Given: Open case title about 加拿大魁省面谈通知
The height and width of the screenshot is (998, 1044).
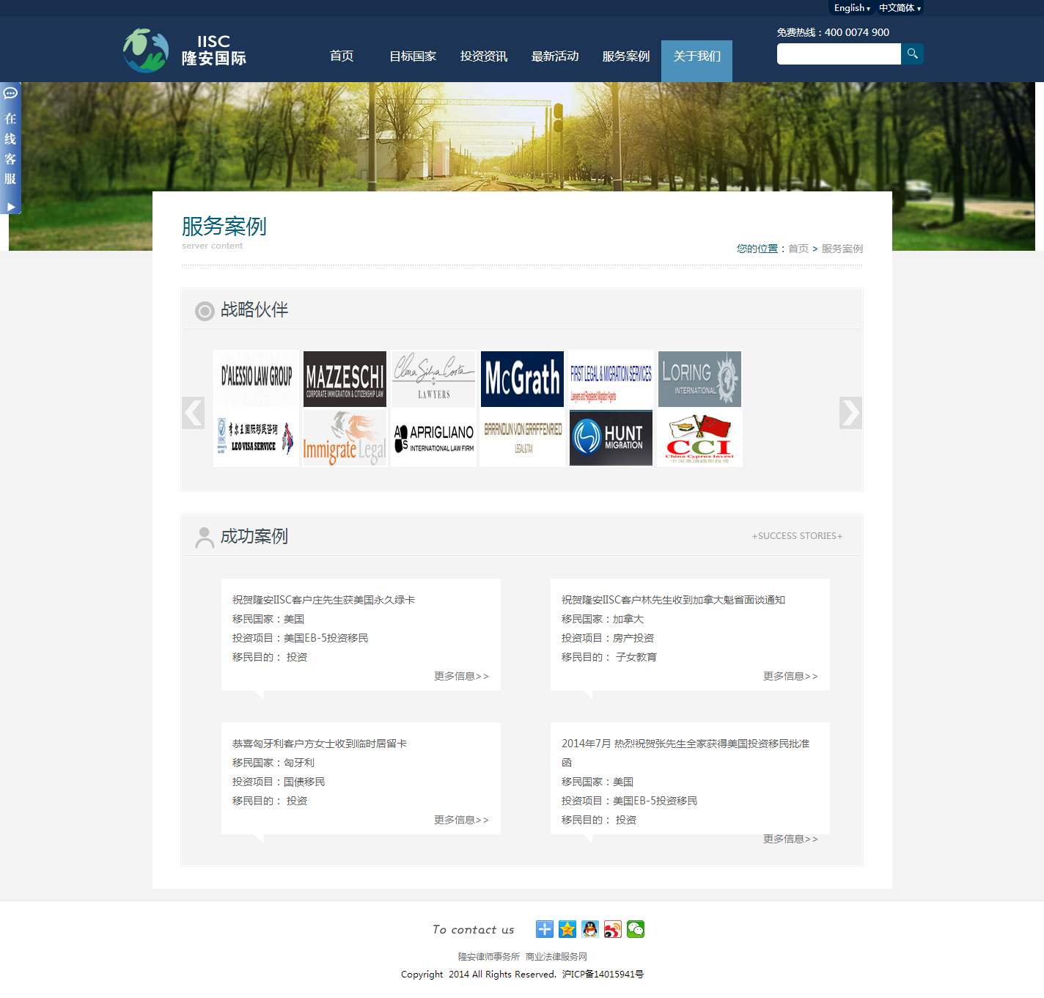Looking at the screenshot, I should [673, 600].
